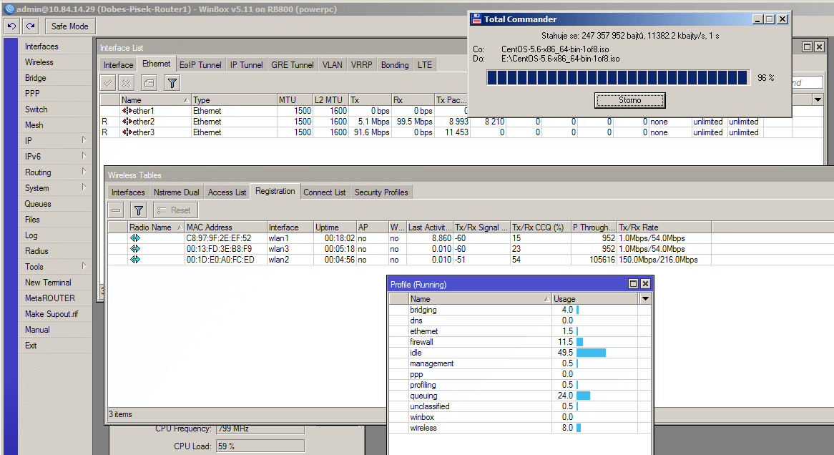The width and height of the screenshot is (834, 455).
Task: Select the firewall row in Profile
Action: click(520, 342)
